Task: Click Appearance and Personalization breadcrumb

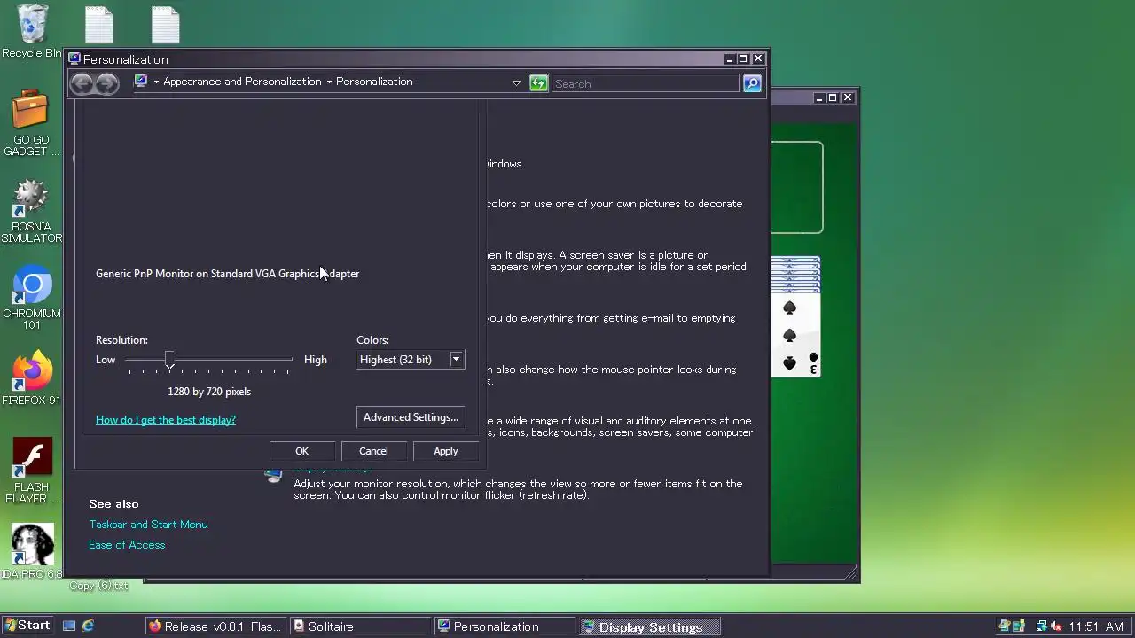Action: 242,82
